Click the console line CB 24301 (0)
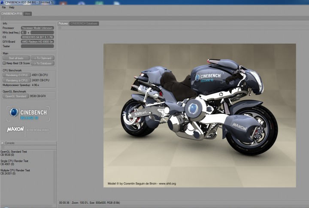 pos(8,173)
